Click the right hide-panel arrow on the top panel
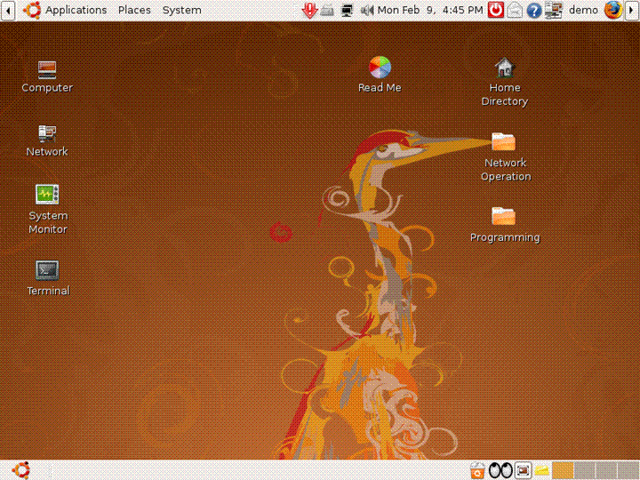Viewport: 640px width, 480px height. (x=631, y=10)
